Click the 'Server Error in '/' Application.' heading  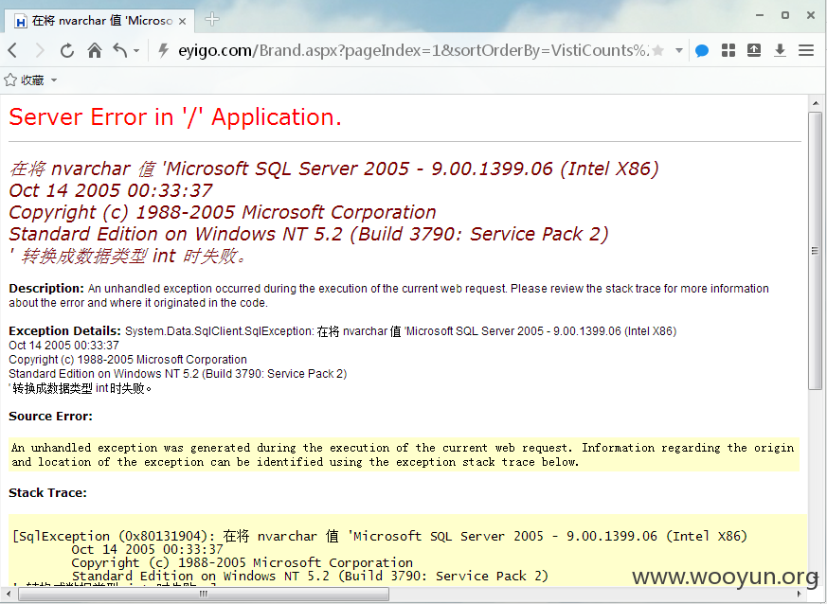coord(175,117)
